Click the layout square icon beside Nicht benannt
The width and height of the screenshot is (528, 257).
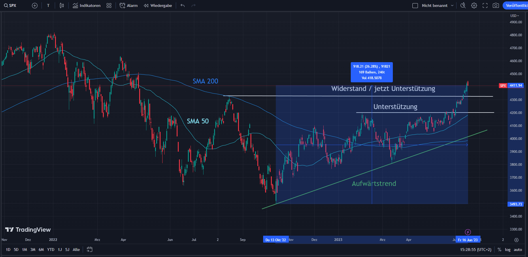pyautogui.click(x=415, y=5)
